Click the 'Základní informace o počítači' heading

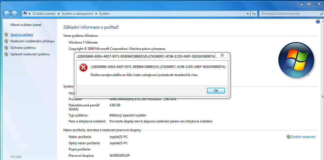91,27
